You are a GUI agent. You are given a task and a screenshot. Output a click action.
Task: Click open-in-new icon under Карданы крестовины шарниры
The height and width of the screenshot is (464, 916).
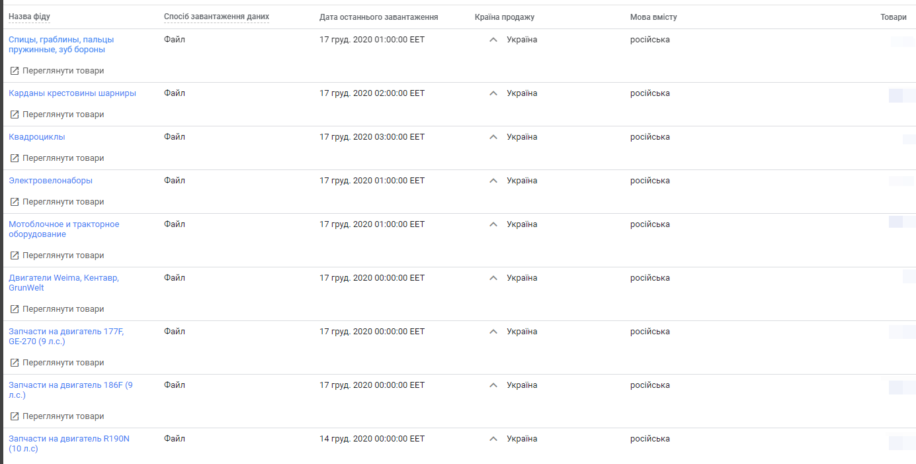14,115
